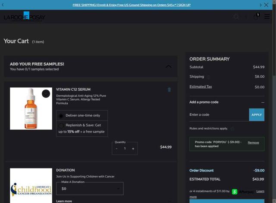Click the Subtotal $44.99 amount
Viewport: 276px width, 203px height.
[x=259, y=67]
